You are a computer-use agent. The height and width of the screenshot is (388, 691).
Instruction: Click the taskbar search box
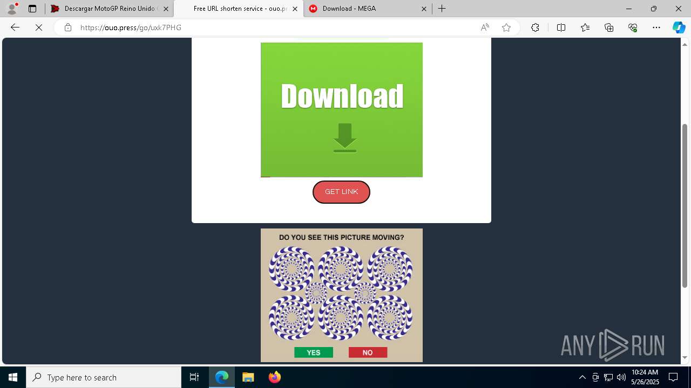coord(104,377)
